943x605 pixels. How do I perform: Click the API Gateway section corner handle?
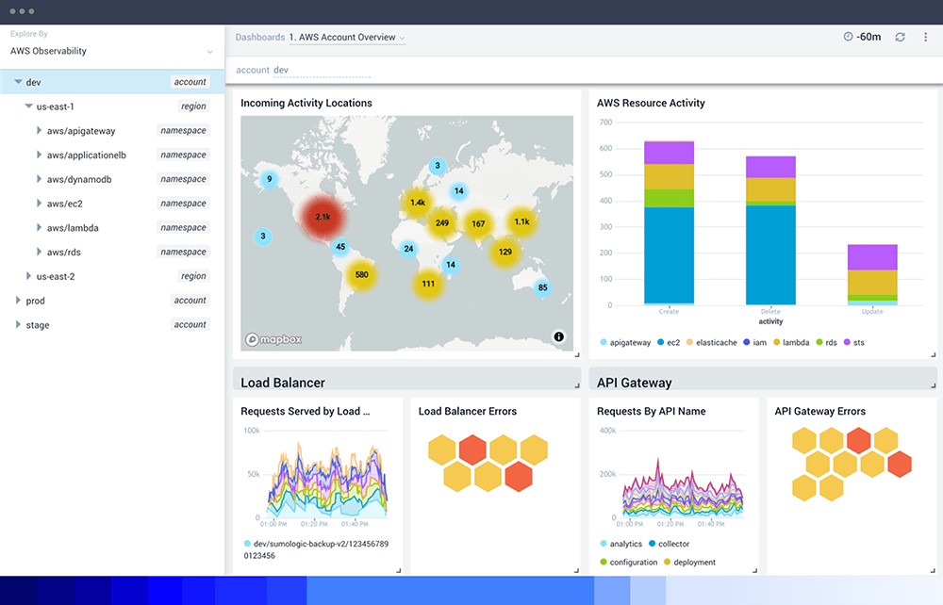934,385
